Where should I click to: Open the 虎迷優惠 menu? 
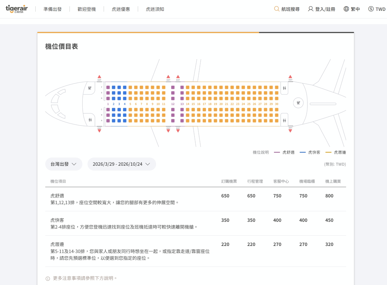(121, 9)
